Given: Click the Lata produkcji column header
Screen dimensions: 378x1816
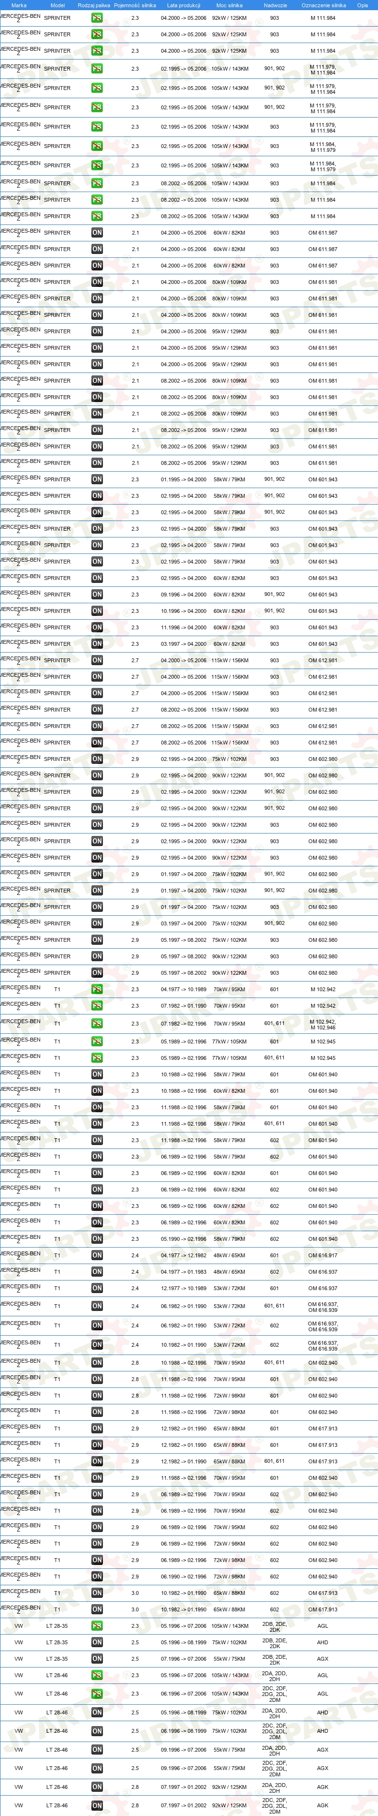Looking at the screenshot, I should (184, 5).
